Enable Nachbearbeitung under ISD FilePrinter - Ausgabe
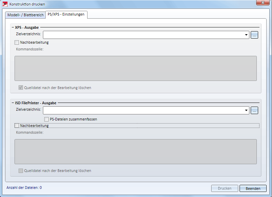The width and height of the screenshot is (272, 197). (x=17, y=126)
